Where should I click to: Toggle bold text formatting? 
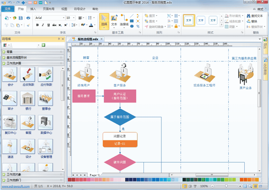point(37,25)
